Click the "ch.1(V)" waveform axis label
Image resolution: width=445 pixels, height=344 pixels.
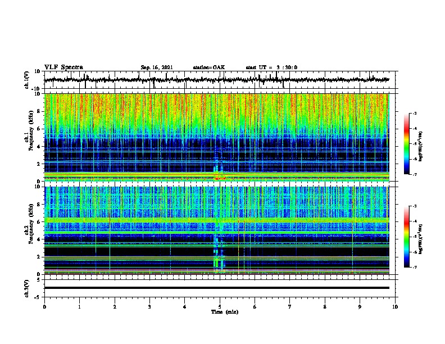click(27, 80)
